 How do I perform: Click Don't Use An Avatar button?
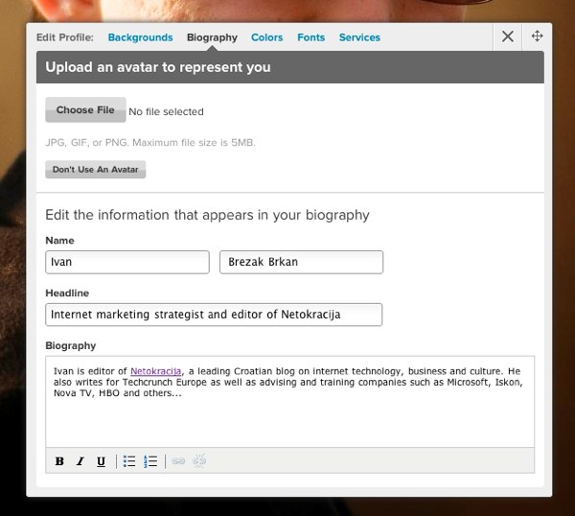click(x=95, y=170)
